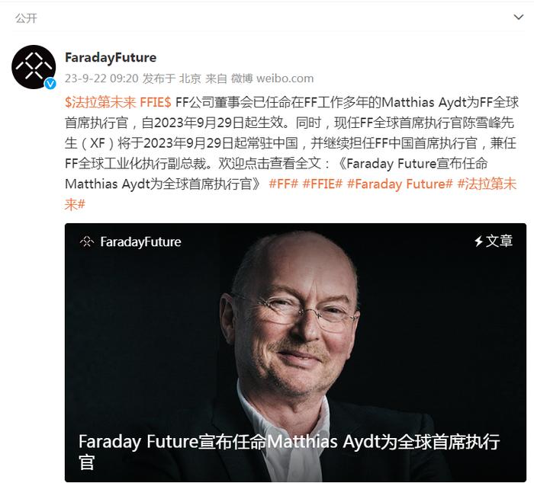Open the $法拉第未来 FFIE$ stock tag
The height and width of the screenshot is (483, 534).
pyautogui.click(x=117, y=102)
